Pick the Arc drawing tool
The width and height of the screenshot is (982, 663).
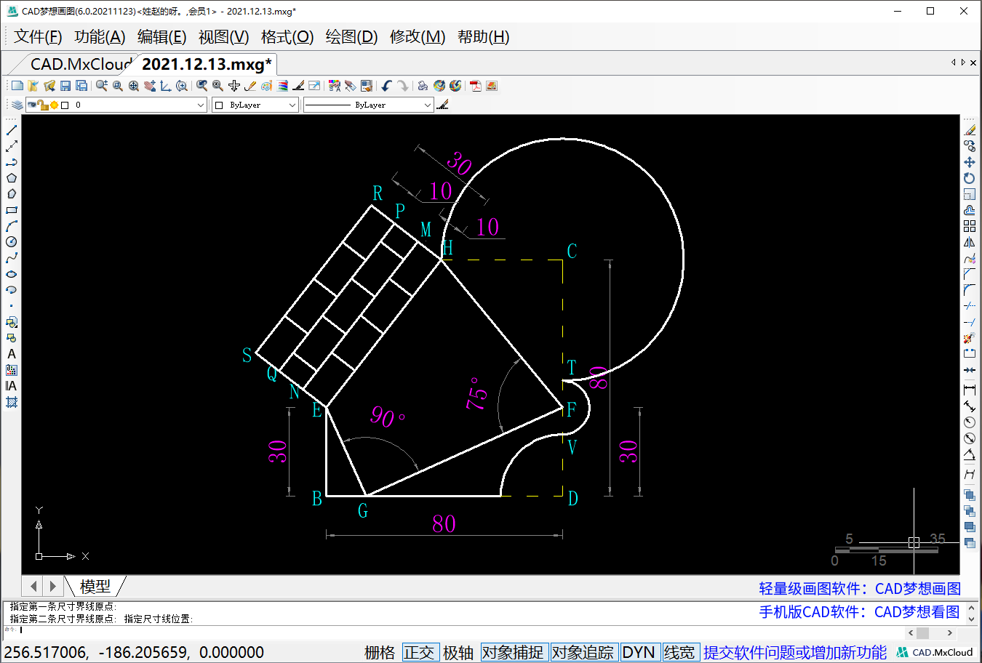coord(12,226)
